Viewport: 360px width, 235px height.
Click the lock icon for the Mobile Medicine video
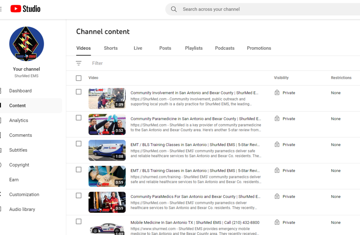277,222
